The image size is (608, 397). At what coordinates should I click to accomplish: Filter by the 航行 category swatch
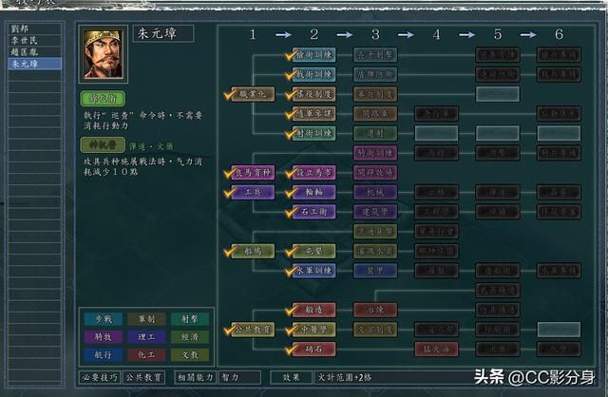coord(104,355)
